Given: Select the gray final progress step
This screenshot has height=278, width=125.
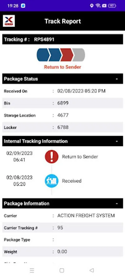Looking at the screenshot, I should 79,55.
